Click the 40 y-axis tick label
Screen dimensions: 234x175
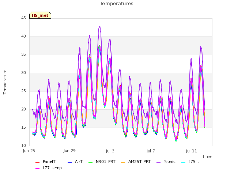[x=23, y=36]
